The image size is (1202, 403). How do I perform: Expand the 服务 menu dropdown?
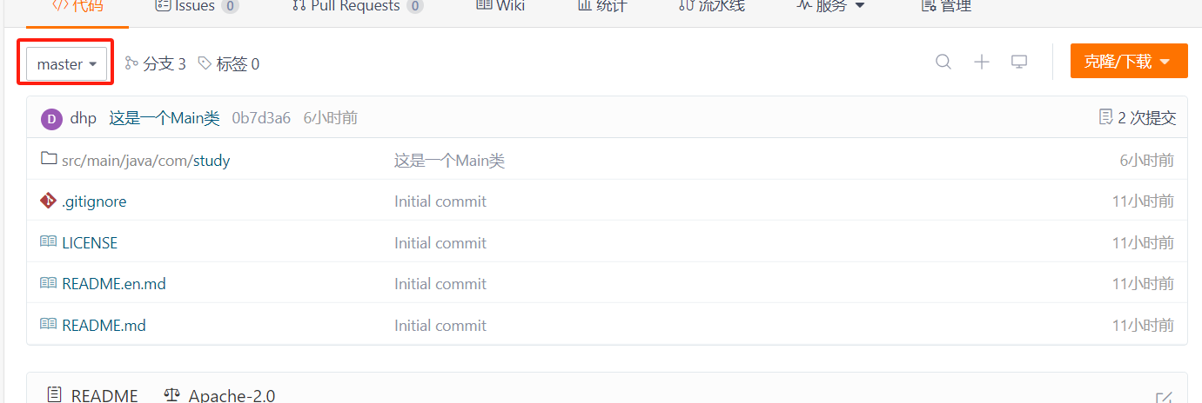click(831, 6)
